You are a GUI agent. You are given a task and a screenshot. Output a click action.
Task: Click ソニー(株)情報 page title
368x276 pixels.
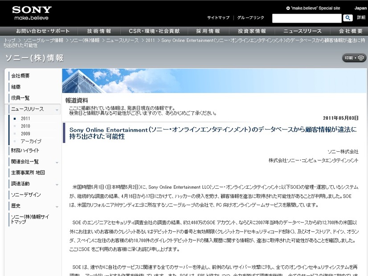(x=34, y=58)
